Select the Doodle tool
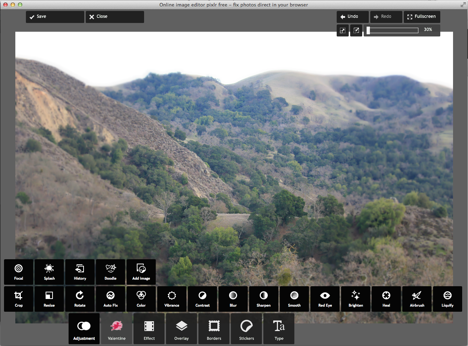Screen dimensions: 468x346 (x=111, y=272)
